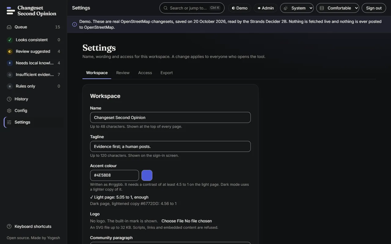
Task: Click the info icon in the demo banner
Action: point(75,24)
